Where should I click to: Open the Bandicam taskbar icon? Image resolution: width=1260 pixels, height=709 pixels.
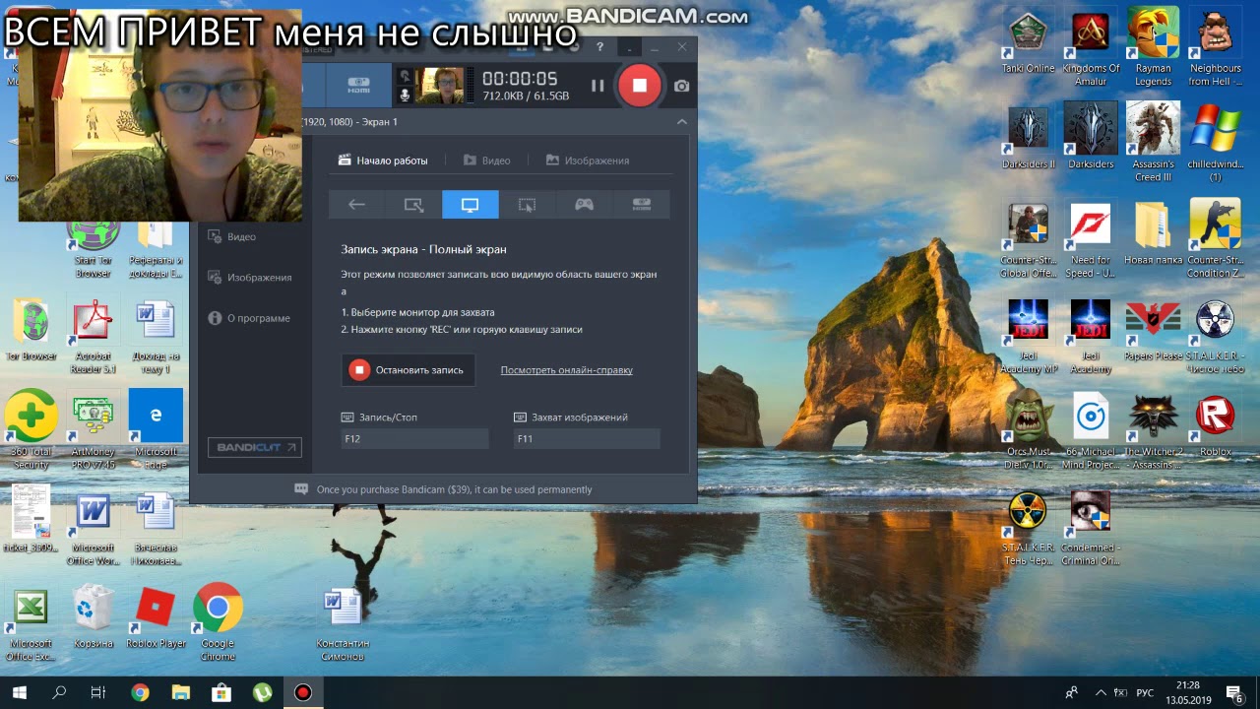[x=302, y=692]
